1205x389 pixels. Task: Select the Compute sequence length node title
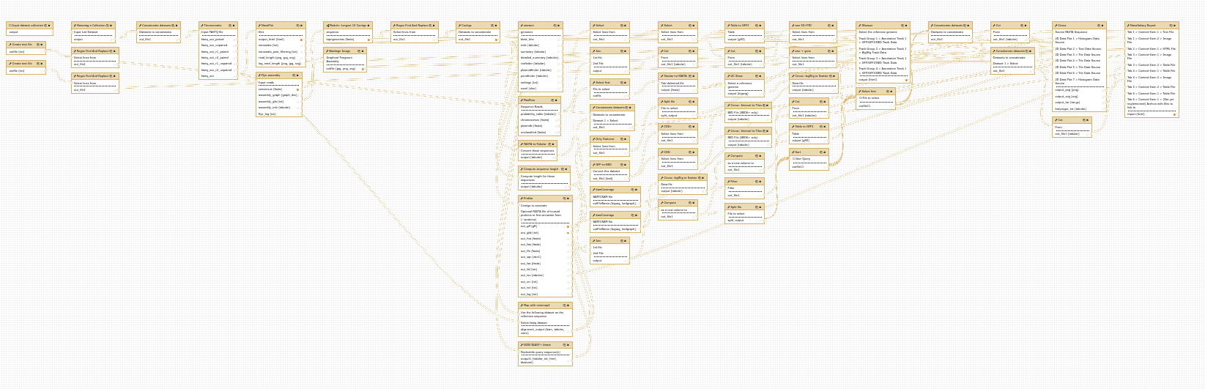point(539,169)
